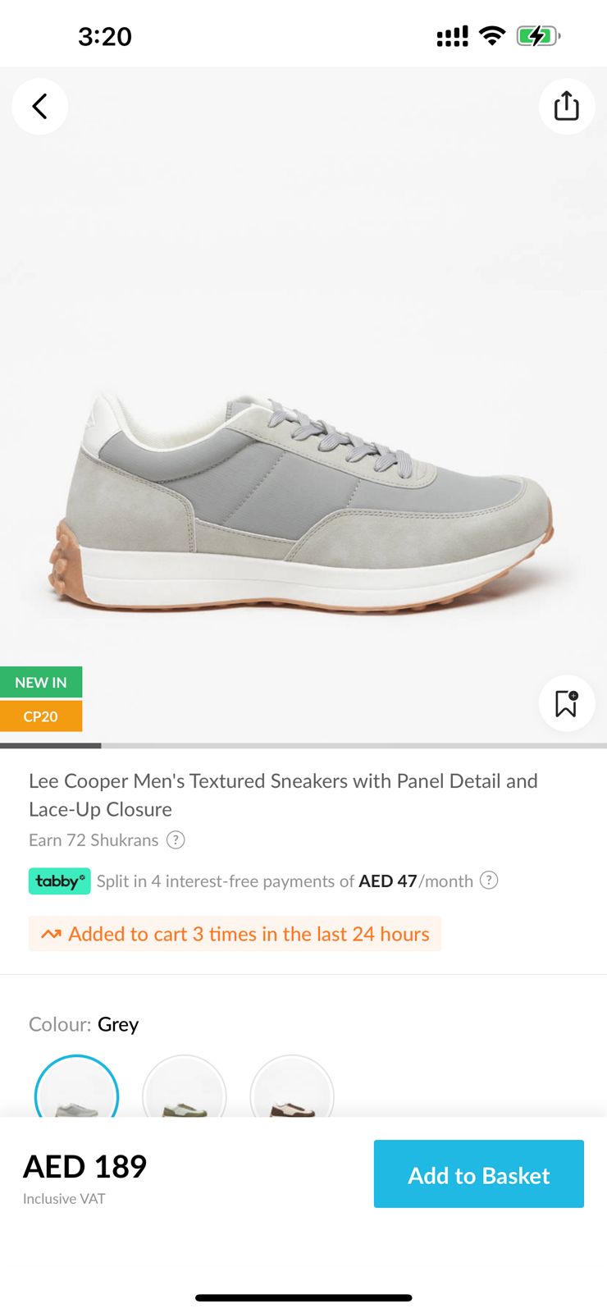Open tabby payment info question mark

[489, 881]
